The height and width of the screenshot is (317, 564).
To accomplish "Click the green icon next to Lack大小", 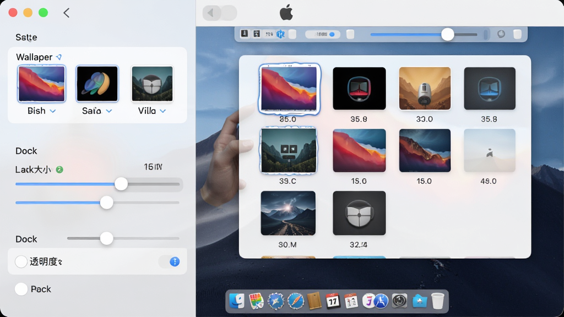I will (59, 170).
